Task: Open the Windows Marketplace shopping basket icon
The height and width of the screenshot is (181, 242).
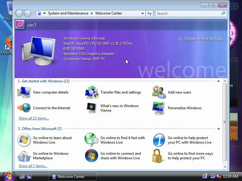Action: pyautogui.click(x=24, y=156)
